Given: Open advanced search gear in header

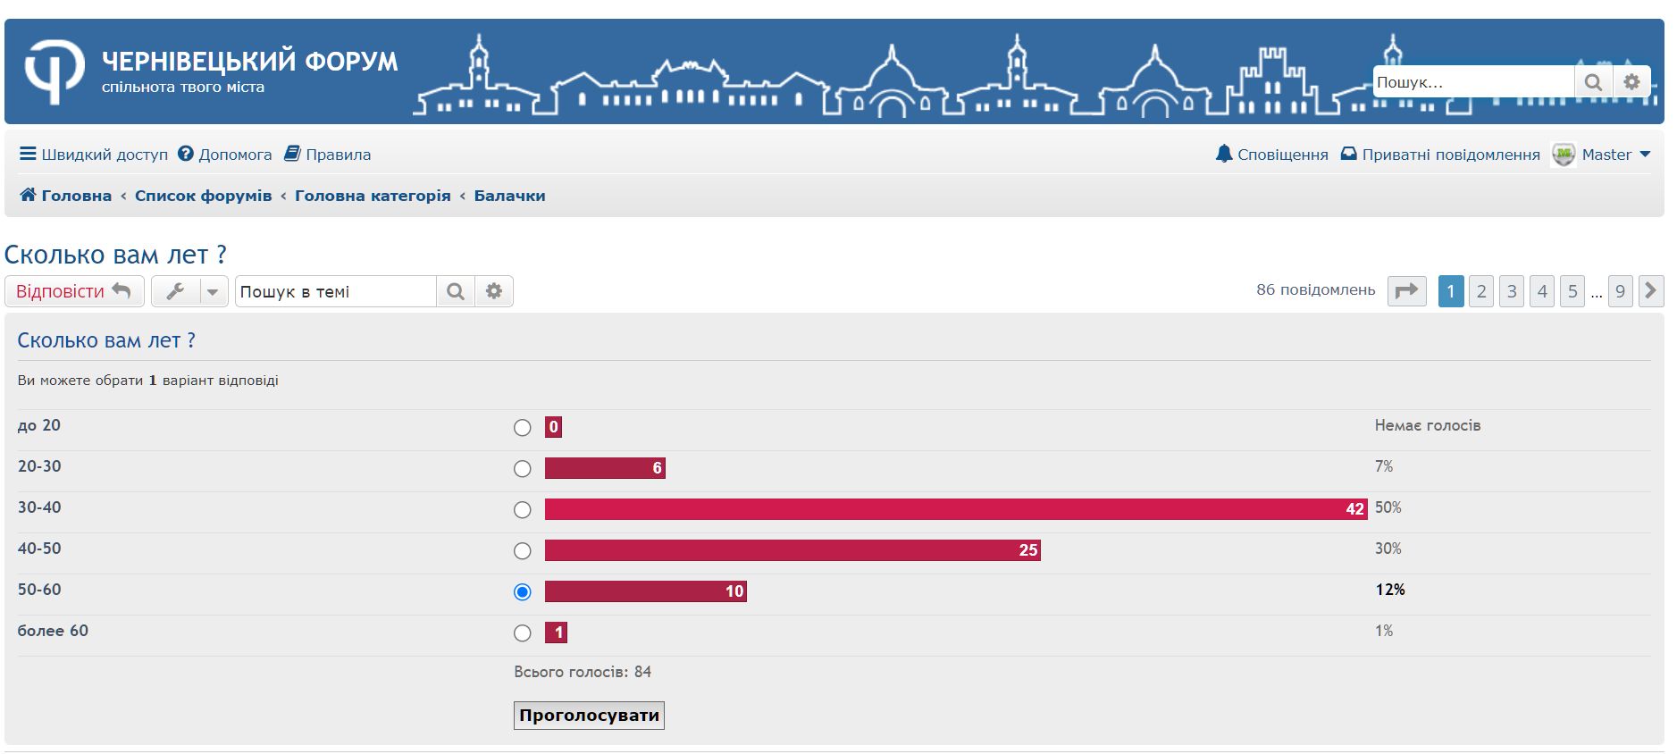Looking at the screenshot, I should (1631, 82).
